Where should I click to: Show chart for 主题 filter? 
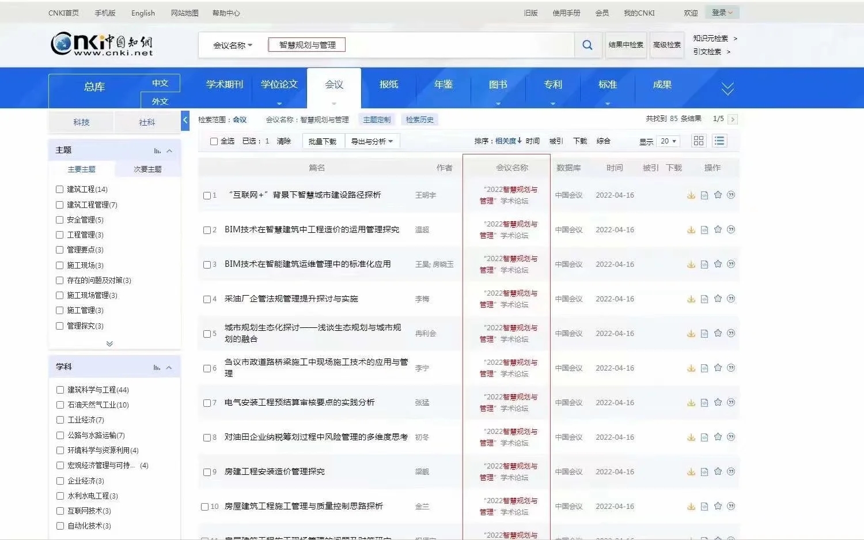point(157,151)
